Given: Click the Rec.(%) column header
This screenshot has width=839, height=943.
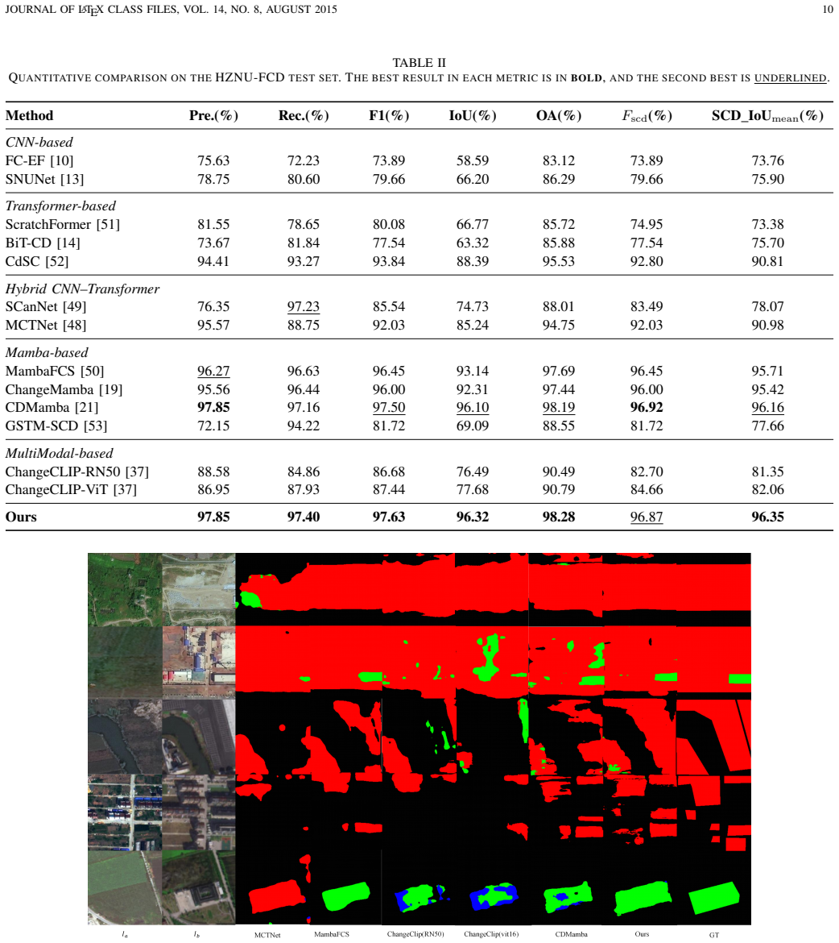Looking at the screenshot, I should [x=304, y=115].
